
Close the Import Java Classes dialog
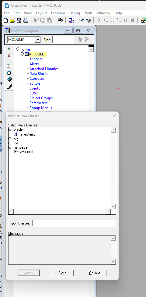click(x=114, y=116)
